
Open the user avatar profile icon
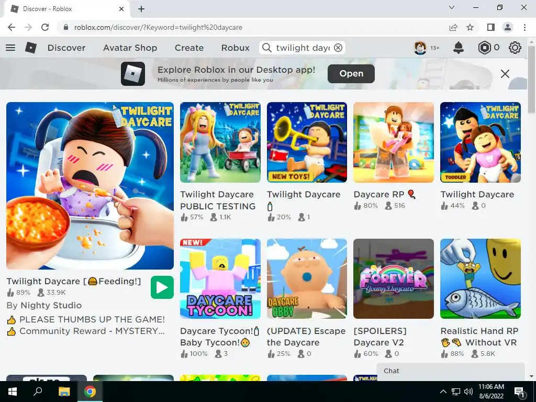tap(420, 48)
